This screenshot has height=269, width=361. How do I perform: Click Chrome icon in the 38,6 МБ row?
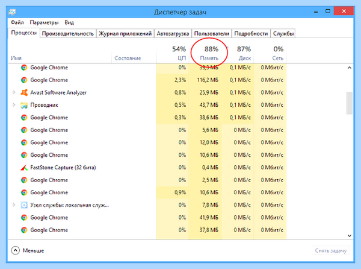24,118
